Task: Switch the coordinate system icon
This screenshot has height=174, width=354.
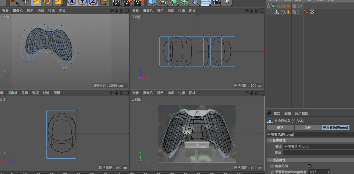Action: pos(104,2)
